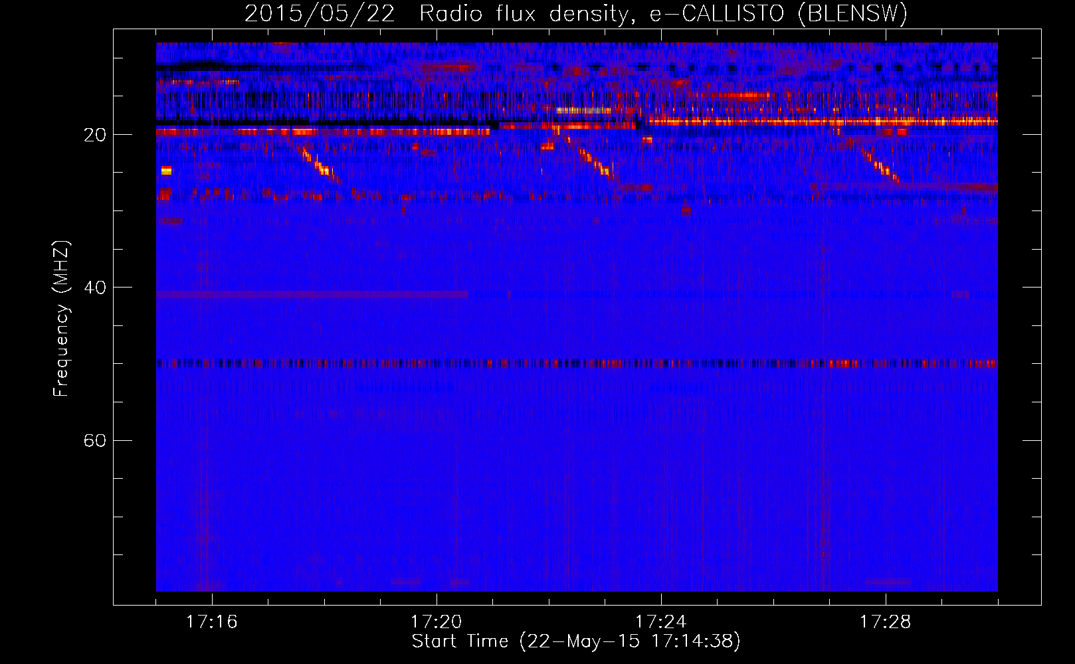Click the "Start Time (22-May-15 17:14:38)" axis label

tap(576, 641)
